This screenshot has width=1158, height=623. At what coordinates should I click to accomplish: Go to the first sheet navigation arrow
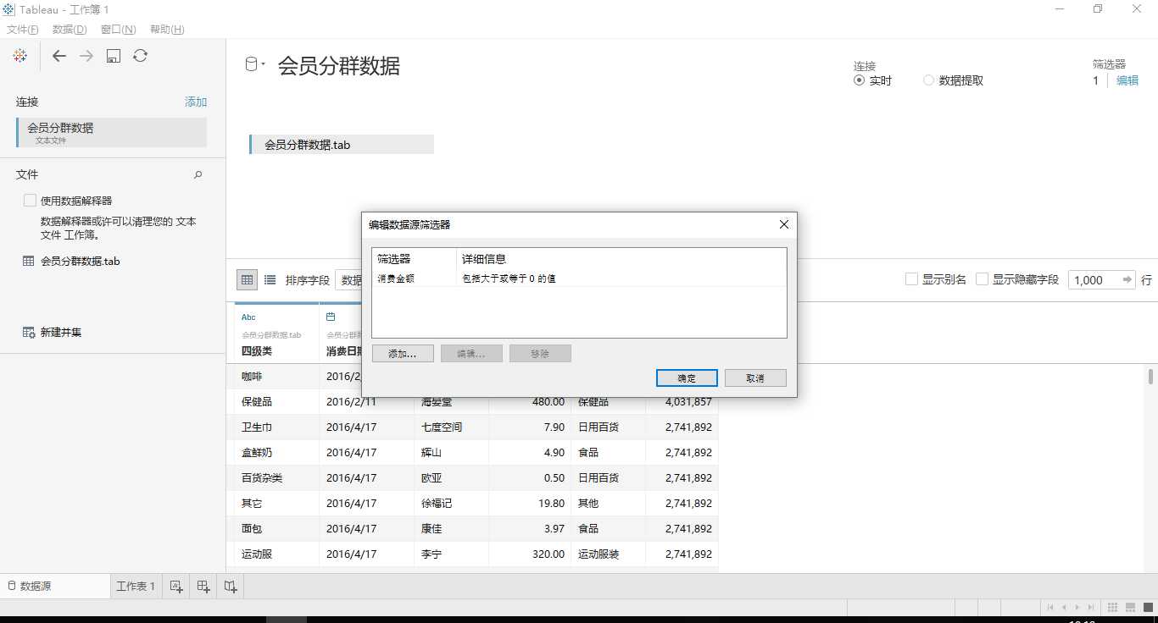point(1051,607)
